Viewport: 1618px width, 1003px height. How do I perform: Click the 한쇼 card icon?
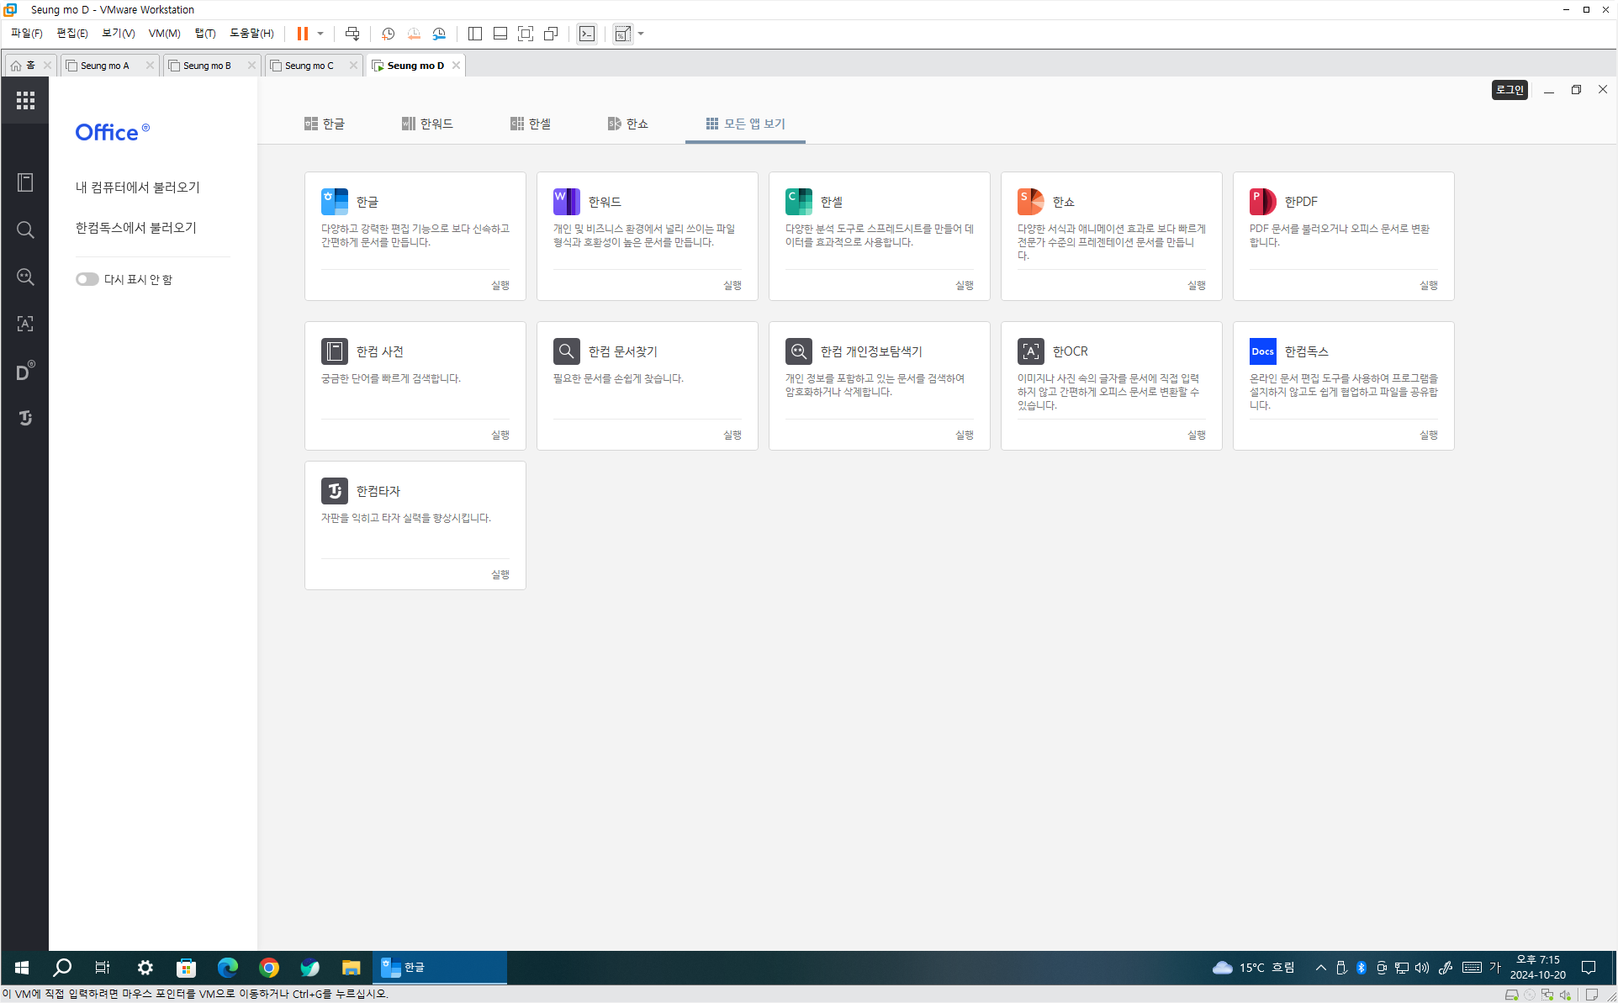(1030, 202)
